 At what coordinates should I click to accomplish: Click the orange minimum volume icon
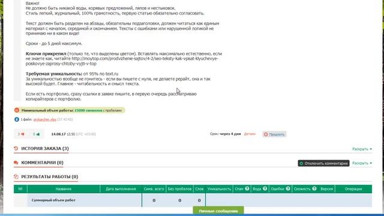(x=17, y=110)
